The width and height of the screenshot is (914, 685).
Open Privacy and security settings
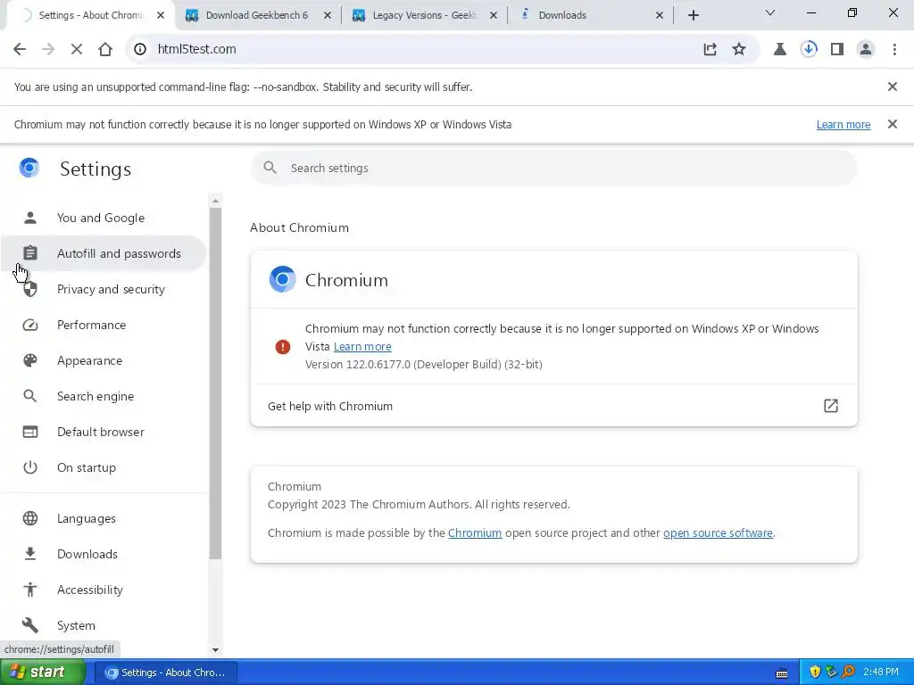[104, 289]
